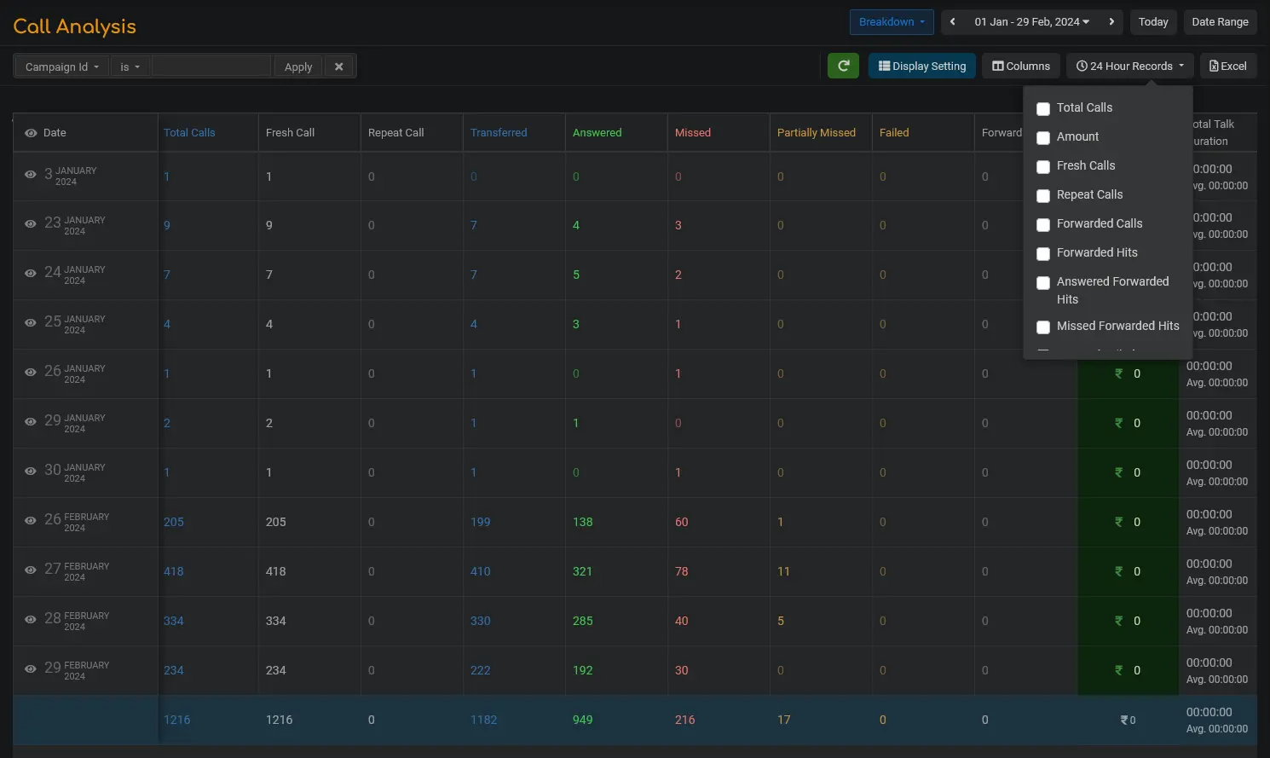Click total transferred 1182 link
Screen dimensions: 1270x758
click(484, 720)
